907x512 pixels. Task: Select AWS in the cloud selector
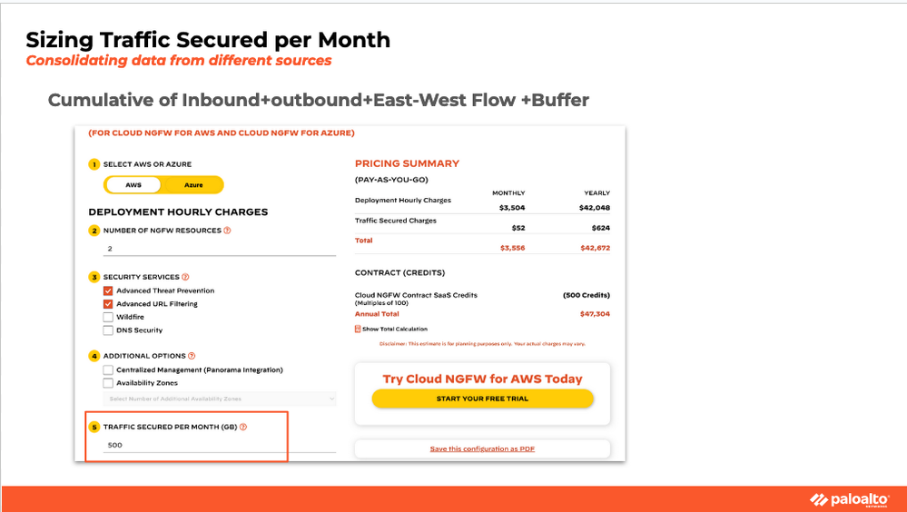[x=133, y=185]
